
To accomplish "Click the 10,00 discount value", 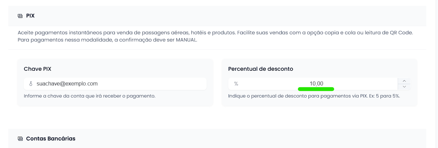I will pos(316,83).
